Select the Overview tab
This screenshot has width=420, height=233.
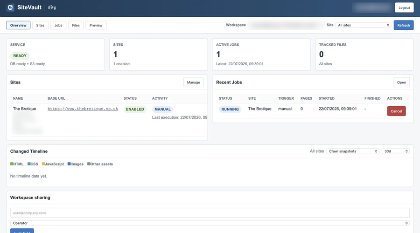18,25
